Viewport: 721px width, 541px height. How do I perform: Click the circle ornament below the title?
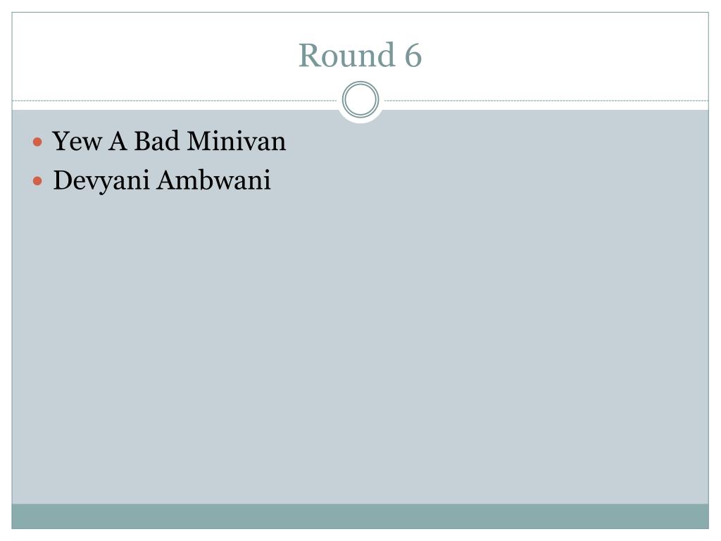pyautogui.click(x=360, y=99)
